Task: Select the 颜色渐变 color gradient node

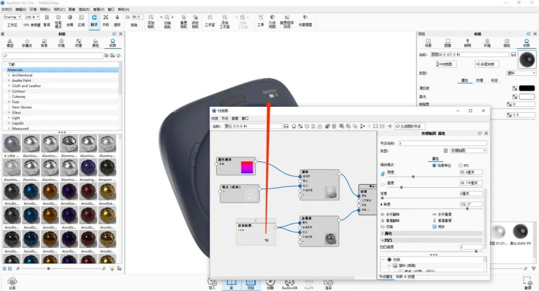Action: coord(236,166)
